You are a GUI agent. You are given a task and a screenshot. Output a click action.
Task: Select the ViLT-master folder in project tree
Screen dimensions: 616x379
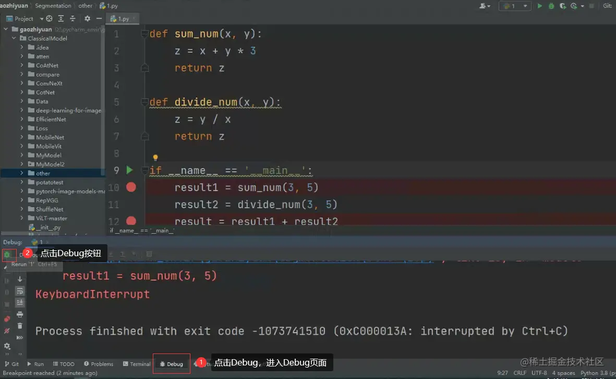[52, 218]
